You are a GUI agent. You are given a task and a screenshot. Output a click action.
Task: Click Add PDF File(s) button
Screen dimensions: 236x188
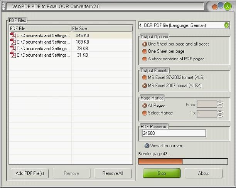coord(30,173)
